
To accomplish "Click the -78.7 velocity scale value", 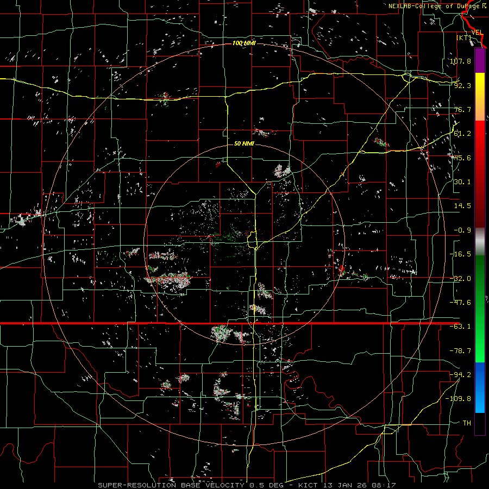I will click(461, 351).
